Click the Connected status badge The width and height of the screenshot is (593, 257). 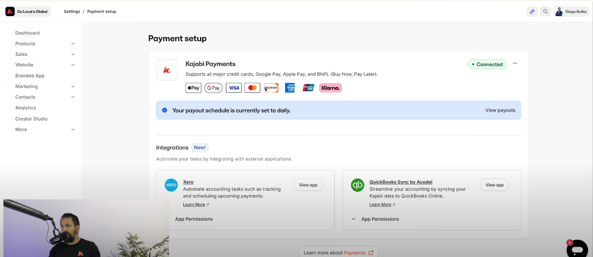point(487,64)
